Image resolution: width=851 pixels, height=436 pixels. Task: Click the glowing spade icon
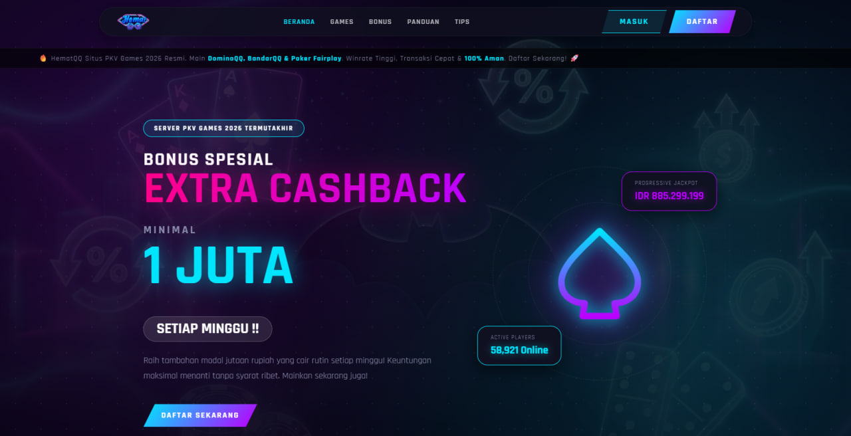click(x=600, y=274)
